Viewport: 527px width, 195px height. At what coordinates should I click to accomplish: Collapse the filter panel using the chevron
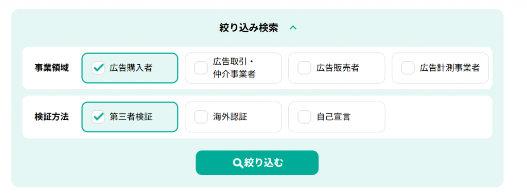click(293, 28)
